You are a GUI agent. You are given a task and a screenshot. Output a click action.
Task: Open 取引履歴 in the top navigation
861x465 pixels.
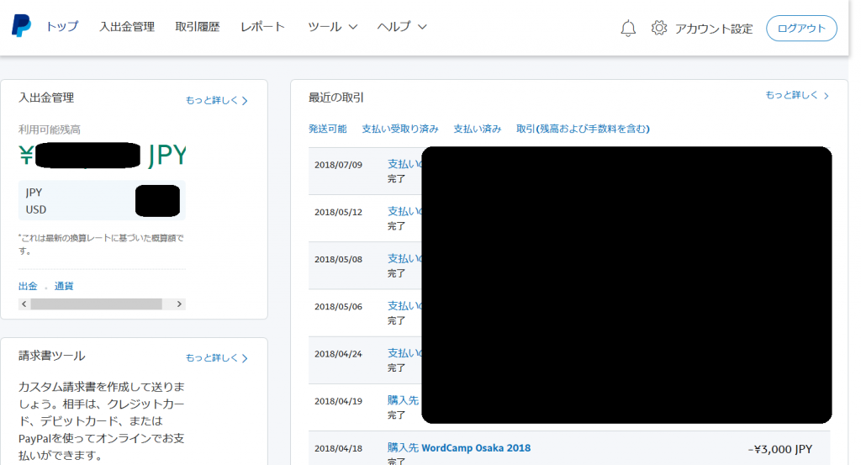coord(197,27)
